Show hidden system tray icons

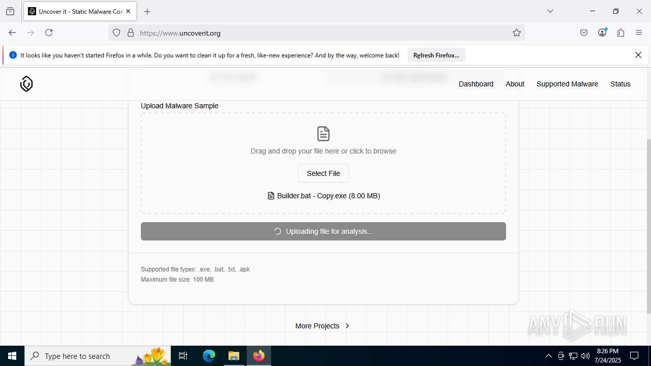548,356
